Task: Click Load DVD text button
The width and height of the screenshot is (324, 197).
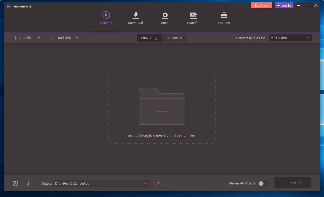Action: tap(64, 38)
